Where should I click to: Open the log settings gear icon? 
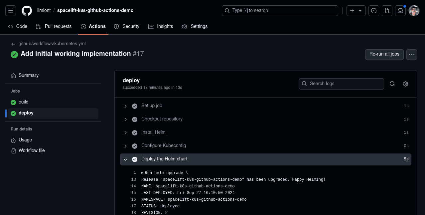[x=406, y=84]
